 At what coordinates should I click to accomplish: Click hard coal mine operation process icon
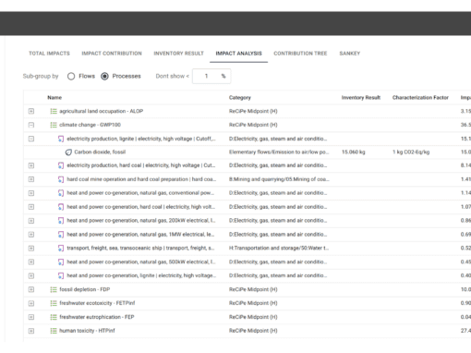tap(61, 179)
